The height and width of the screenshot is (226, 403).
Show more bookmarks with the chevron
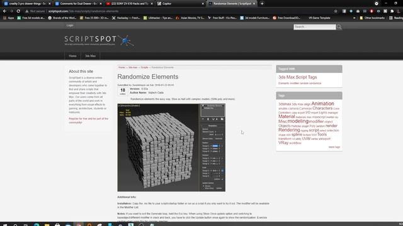355,18
